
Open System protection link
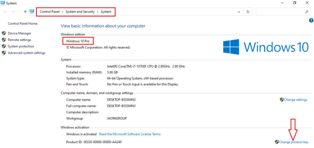(21, 46)
